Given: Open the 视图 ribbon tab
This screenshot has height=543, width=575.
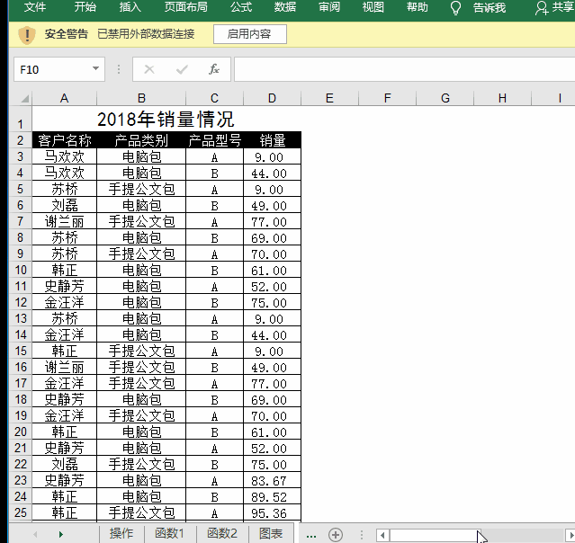Looking at the screenshot, I should [373, 7].
